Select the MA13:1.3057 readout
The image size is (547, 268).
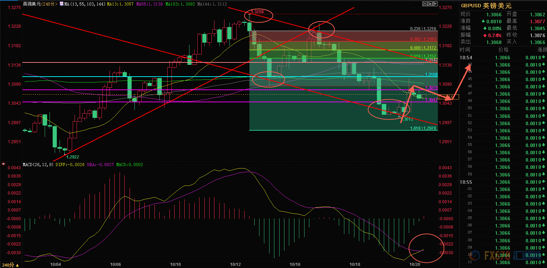click(x=120, y=4)
